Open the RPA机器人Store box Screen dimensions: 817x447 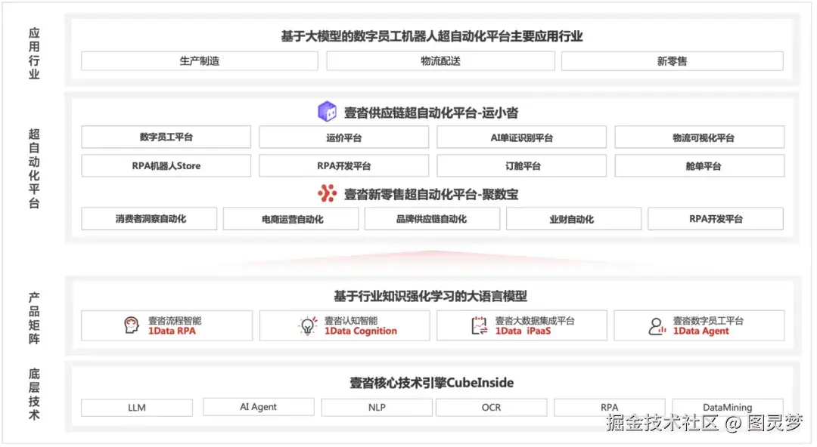click(165, 165)
